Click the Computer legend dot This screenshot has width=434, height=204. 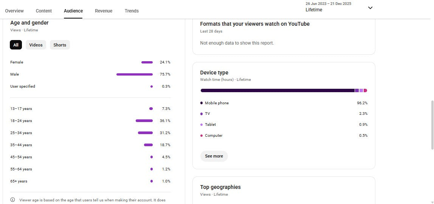coord(201,136)
